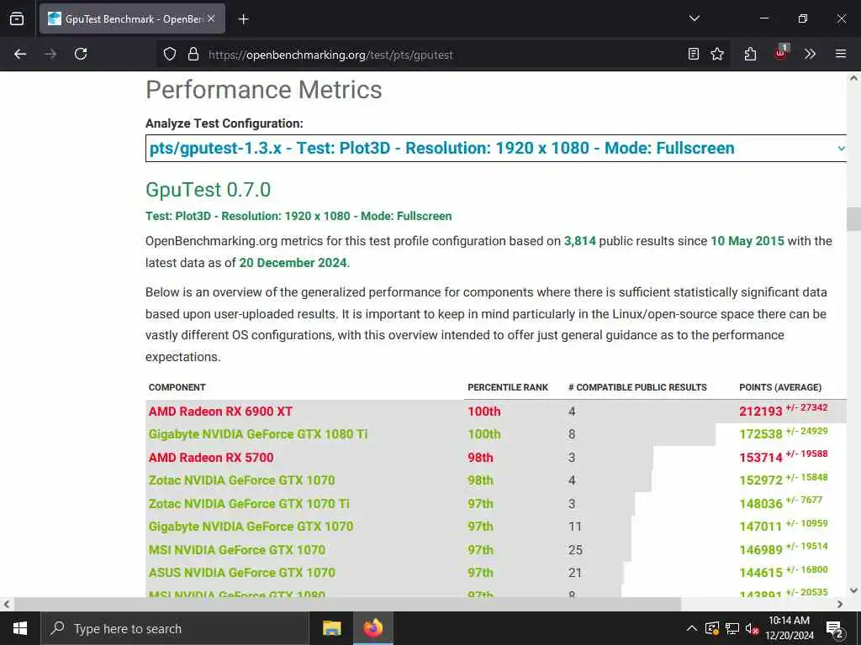
Task: Bookmark this page with the star
Action: pos(717,54)
